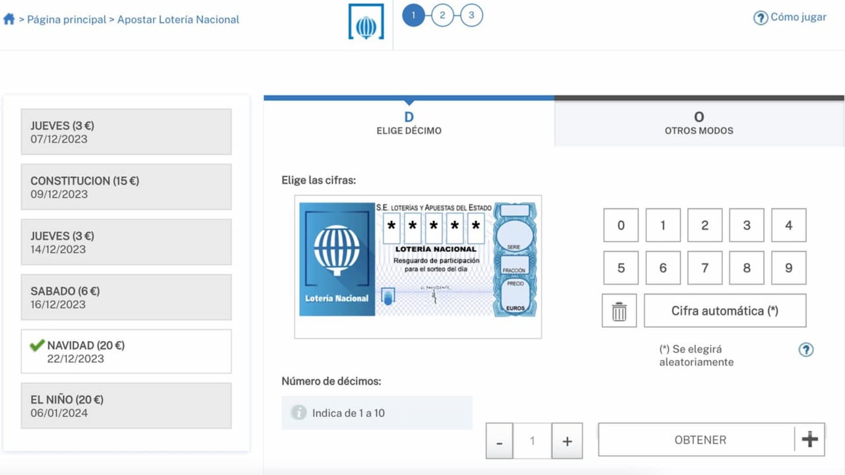845x475 pixels.
Task: Select EL NIÑO (20 €) draw option
Action: click(x=126, y=406)
